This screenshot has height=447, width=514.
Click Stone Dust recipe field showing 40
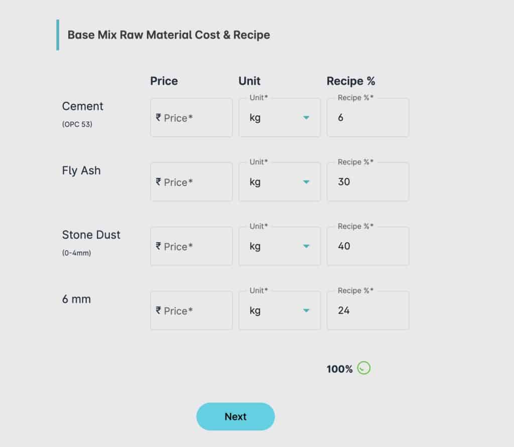[x=368, y=246]
